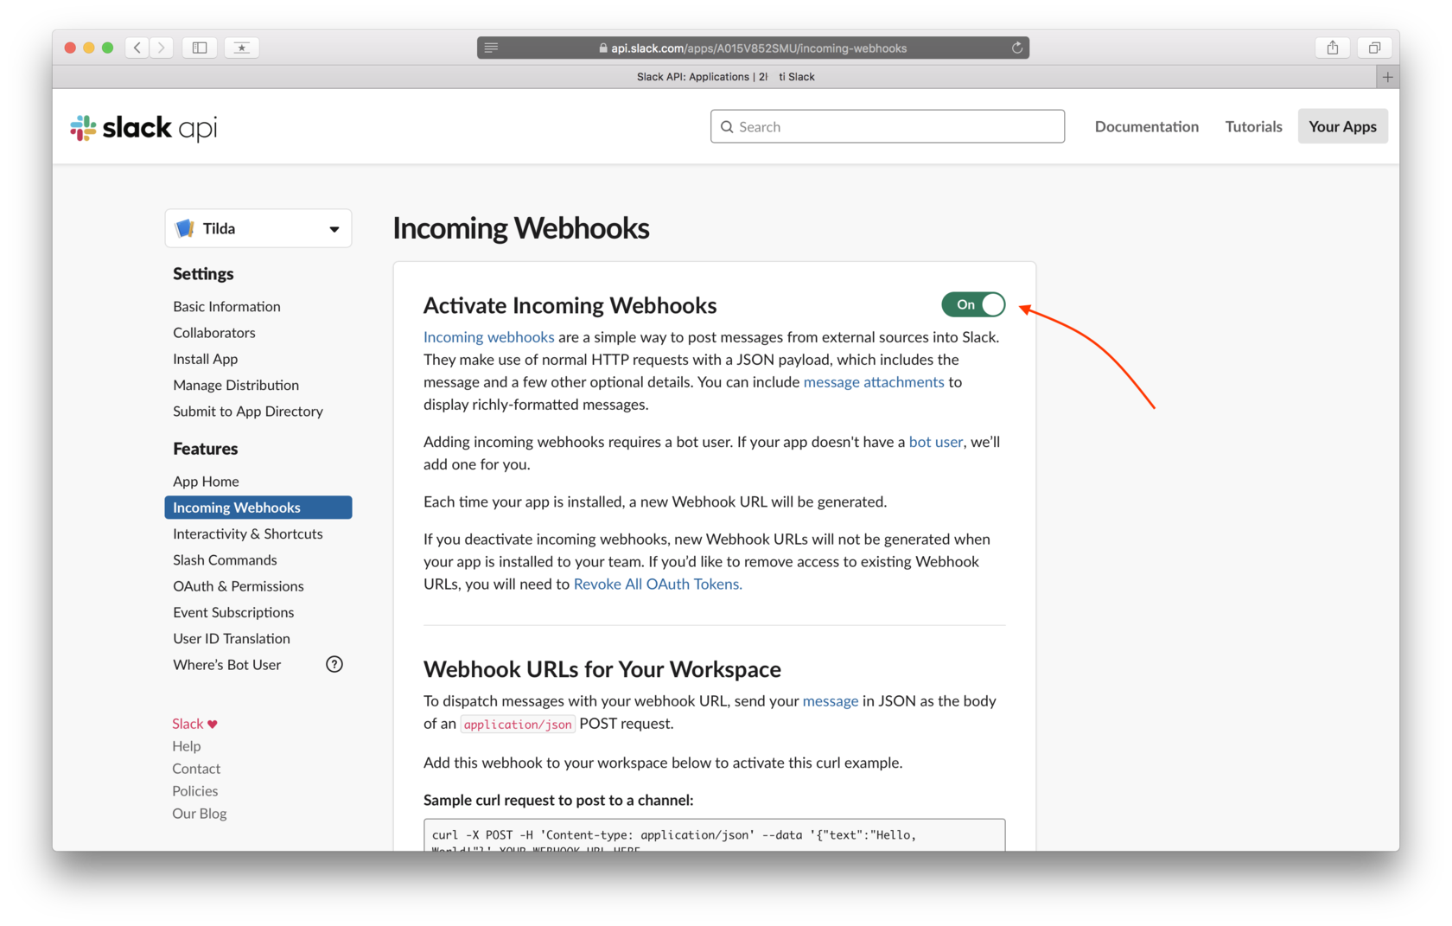Click the Features sidebar heading

(205, 449)
